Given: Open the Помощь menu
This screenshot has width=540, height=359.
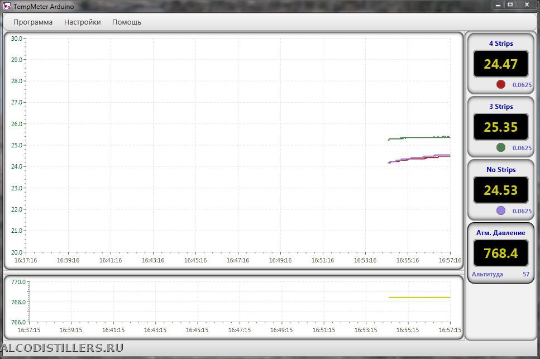Looking at the screenshot, I should (127, 22).
